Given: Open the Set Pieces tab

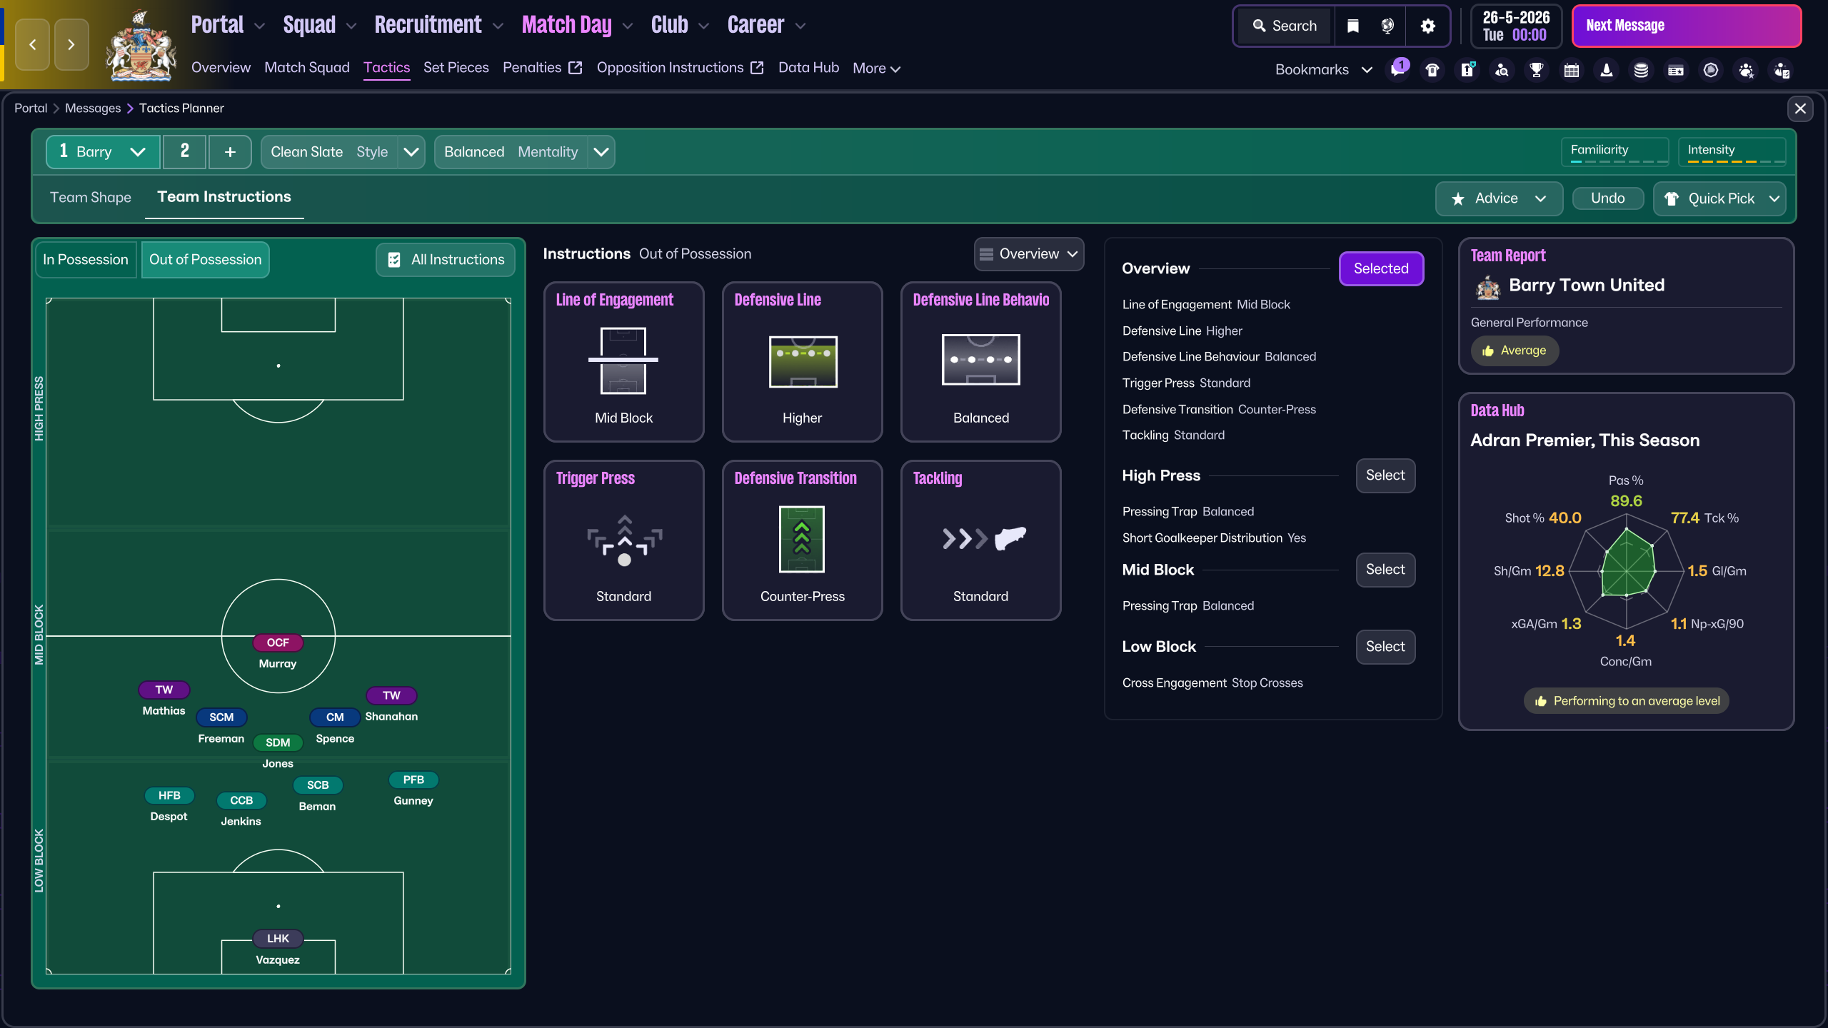Looking at the screenshot, I should tap(456, 68).
